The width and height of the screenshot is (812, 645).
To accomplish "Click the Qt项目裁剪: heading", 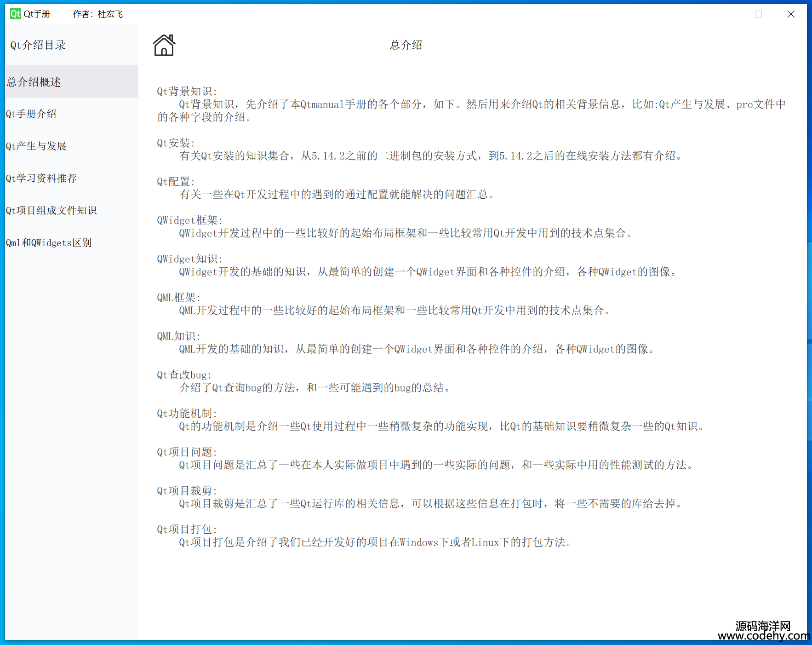I will pos(187,490).
